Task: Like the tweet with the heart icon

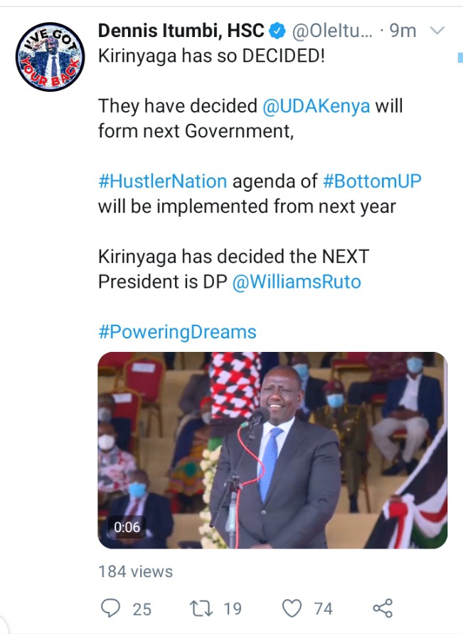Action: coord(292,608)
